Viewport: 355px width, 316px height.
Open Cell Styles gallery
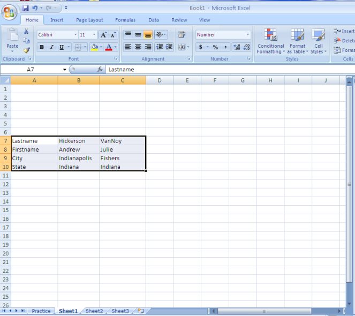point(319,41)
